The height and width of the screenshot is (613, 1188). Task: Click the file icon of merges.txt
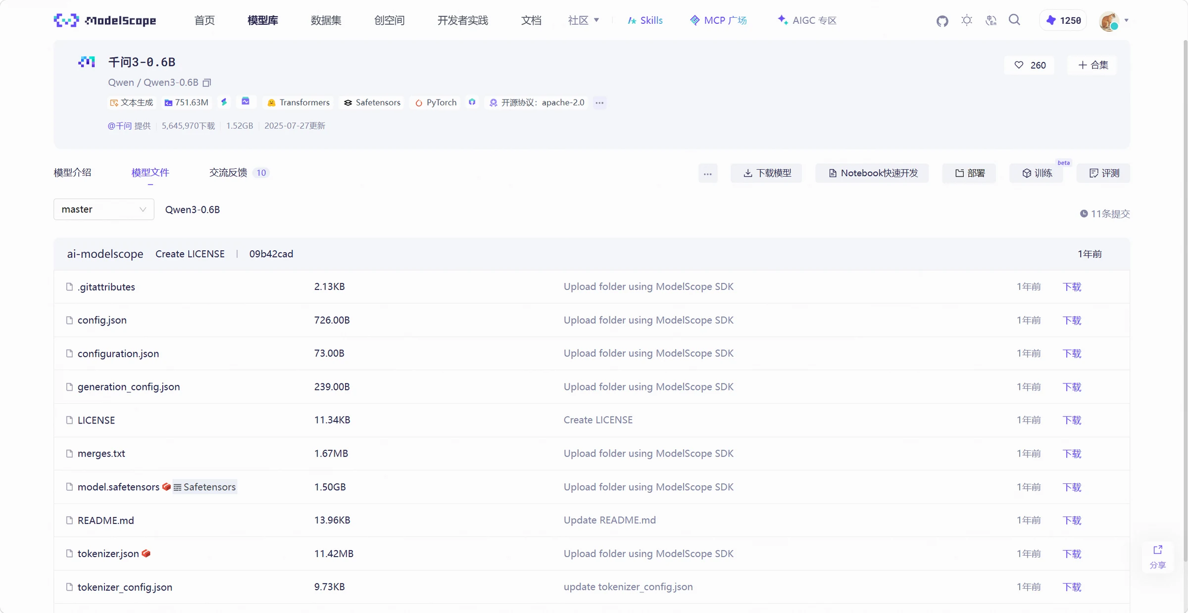coord(69,454)
